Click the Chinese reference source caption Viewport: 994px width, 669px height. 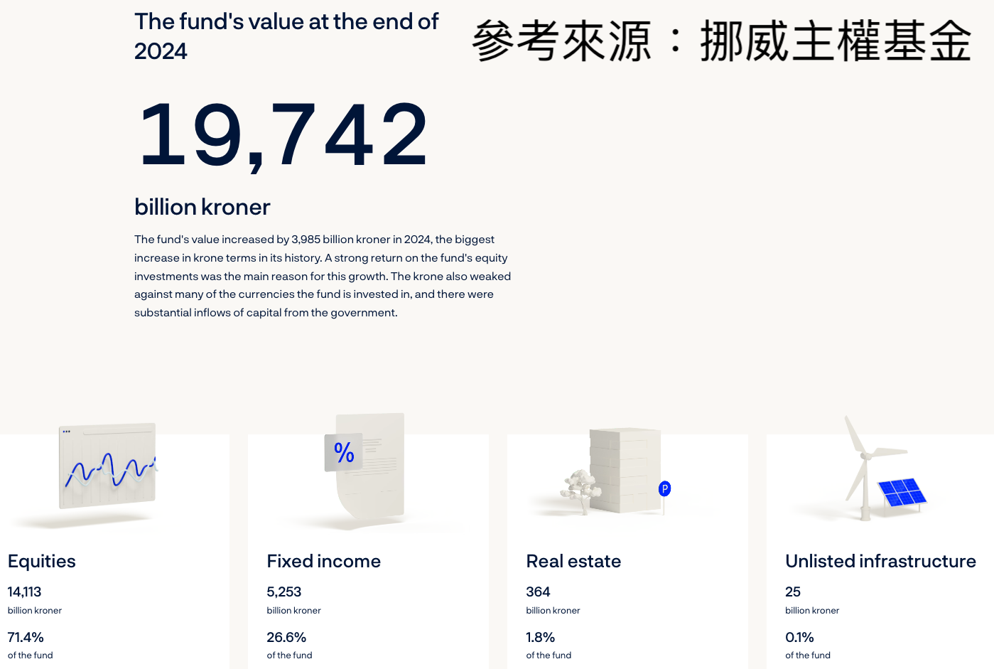(x=721, y=41)
